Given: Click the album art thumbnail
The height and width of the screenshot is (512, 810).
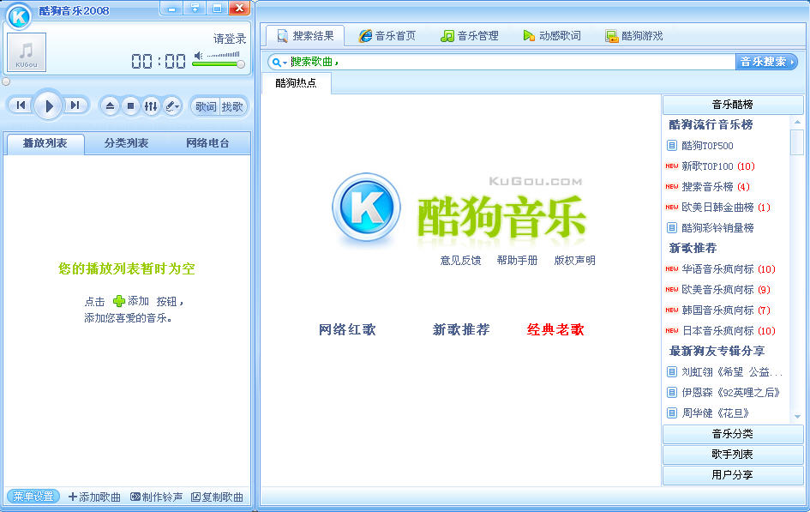Looking at the screenshot, I should 27,51.
